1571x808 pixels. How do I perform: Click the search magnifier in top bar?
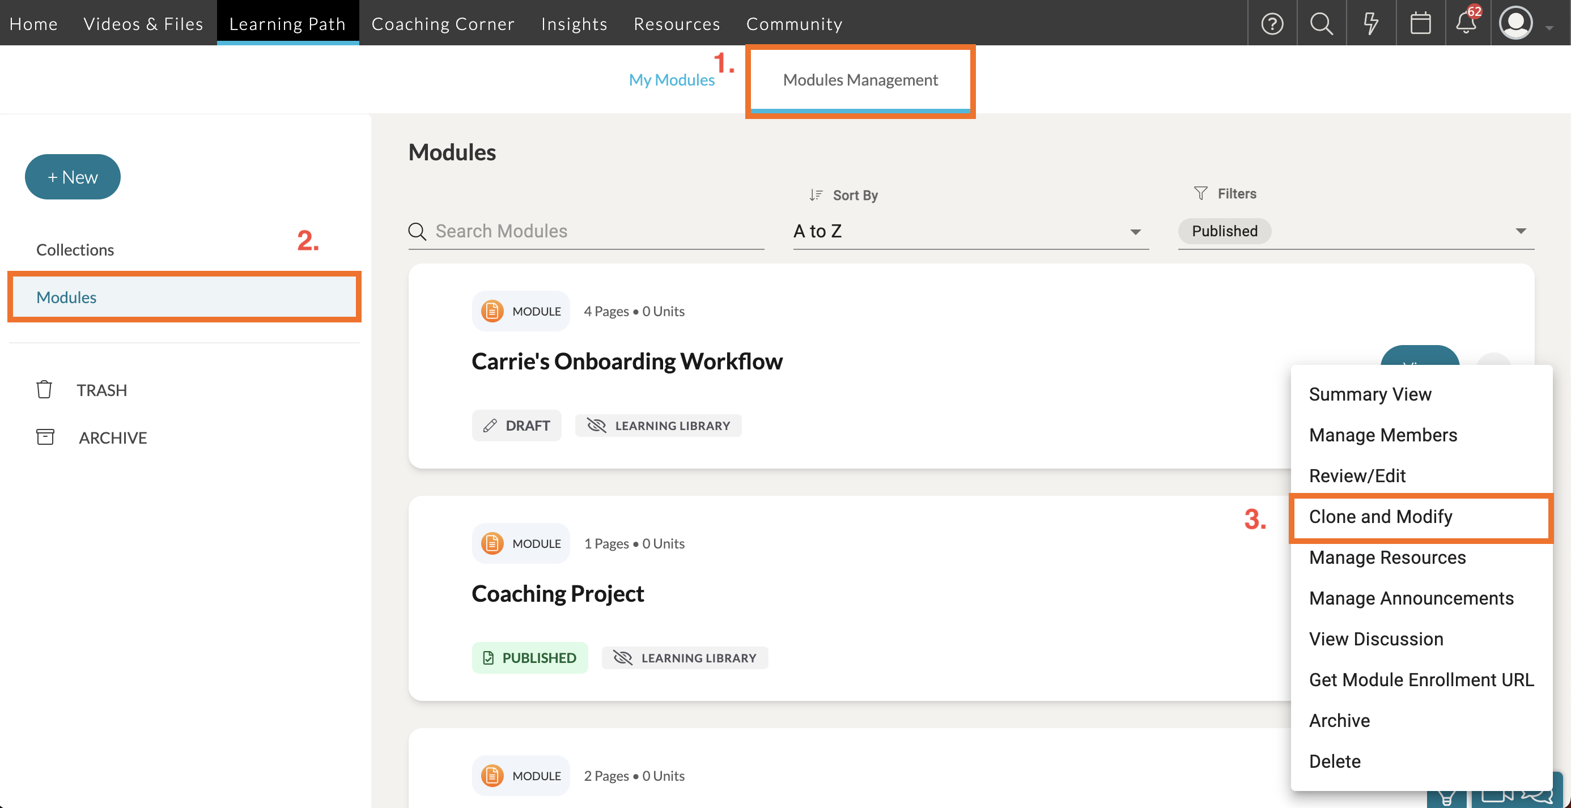point(1321,23)
